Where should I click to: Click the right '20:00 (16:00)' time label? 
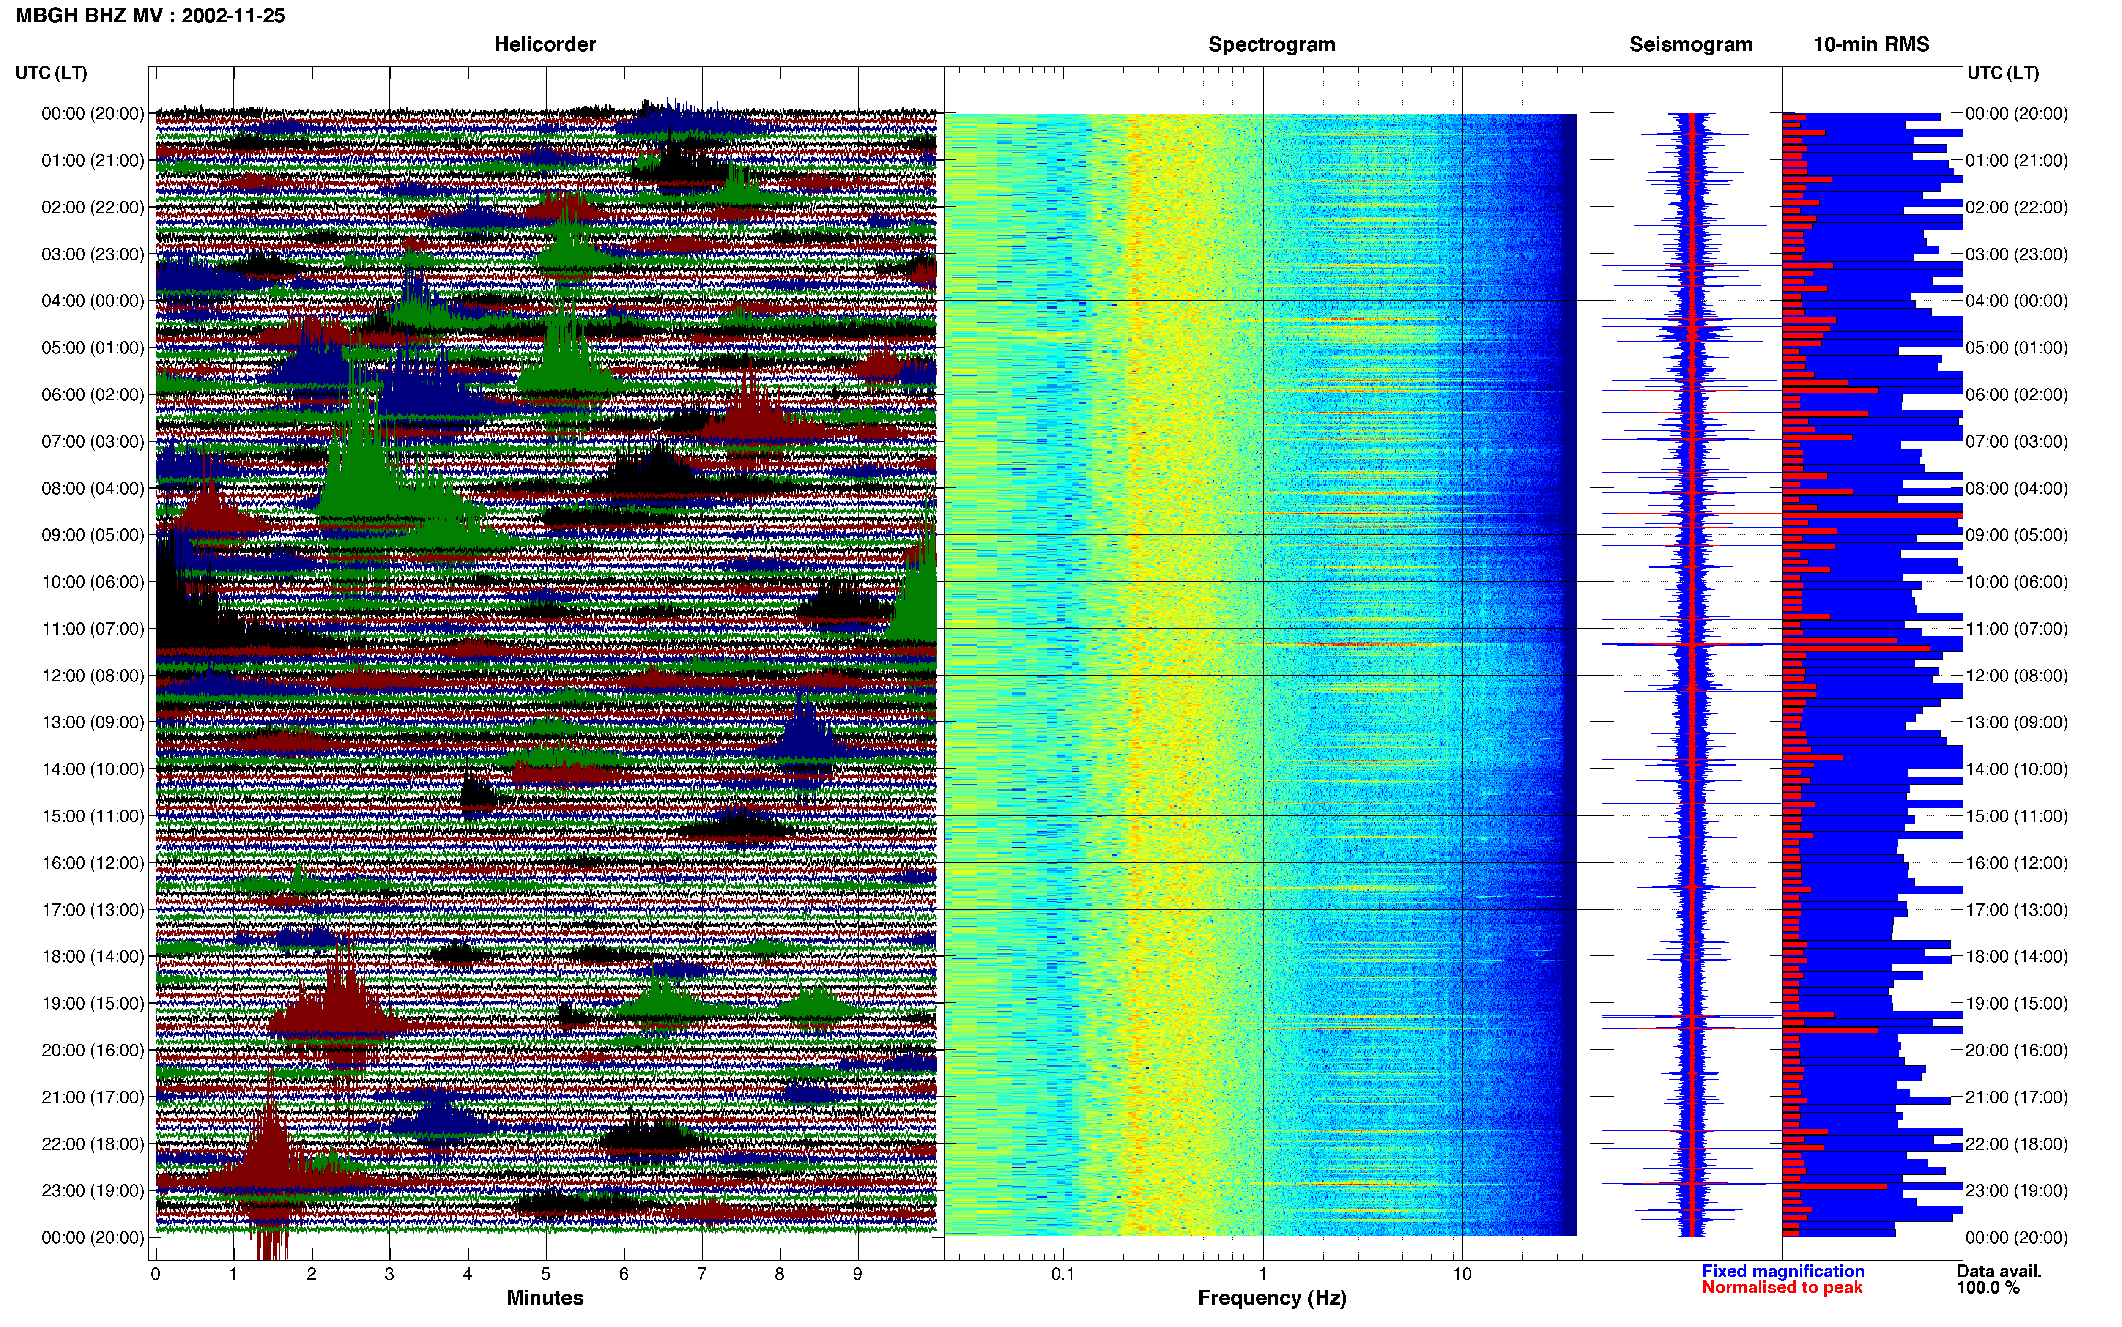2017,1051
